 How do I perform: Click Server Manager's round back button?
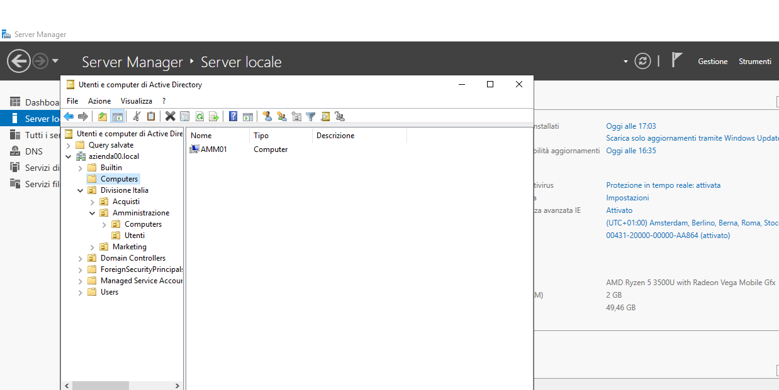(x=19, y=61)
